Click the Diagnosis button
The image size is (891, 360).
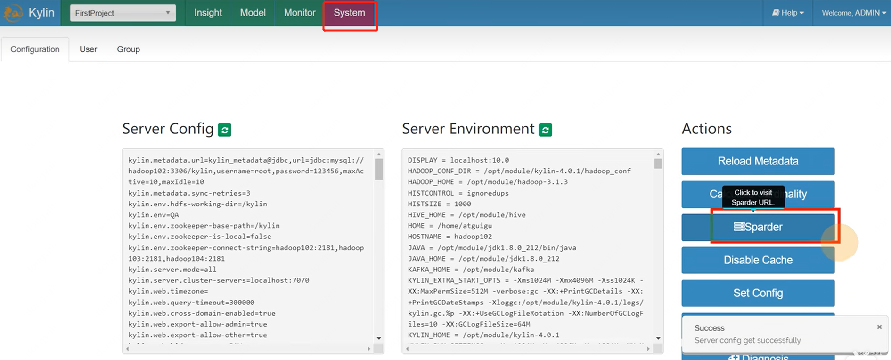coord(758,358)
